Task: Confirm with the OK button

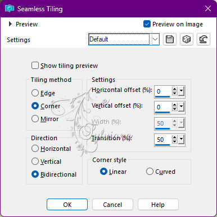Action: point(67,205)
